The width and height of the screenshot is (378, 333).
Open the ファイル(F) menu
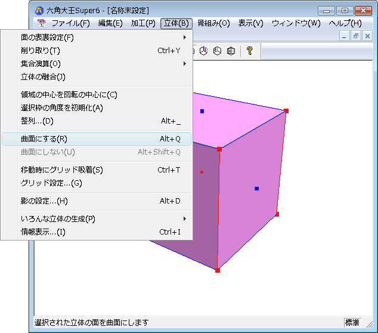point(70,23)
